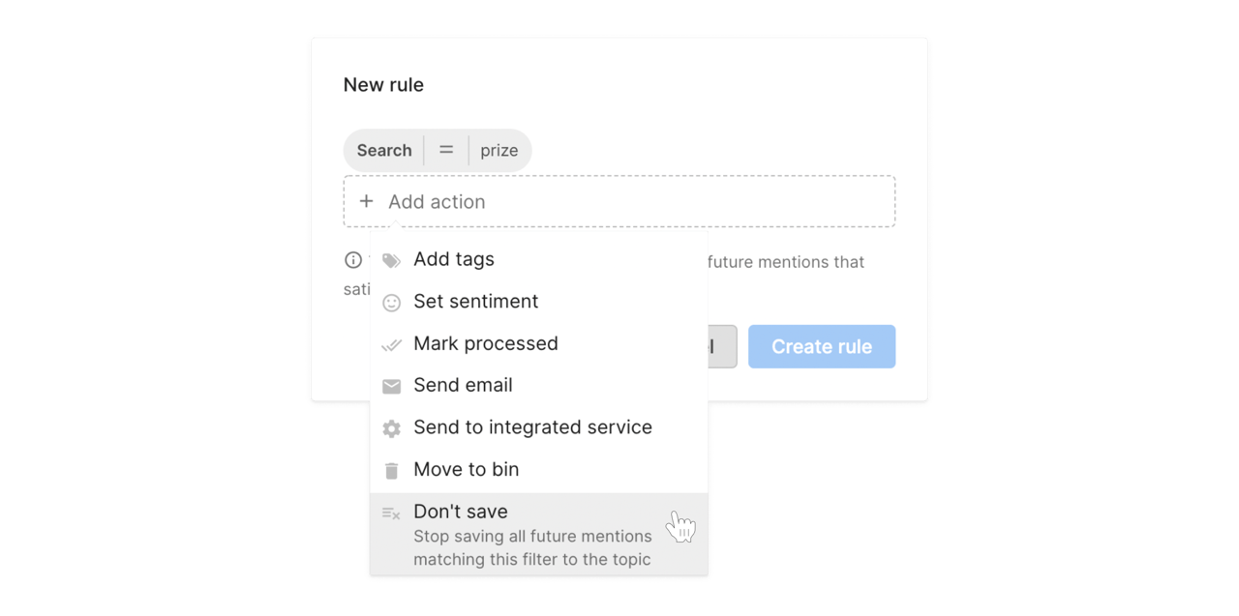Select Set sentiment in the action list
This screenshot has height=616, width=1239.
tap(475, 302)
